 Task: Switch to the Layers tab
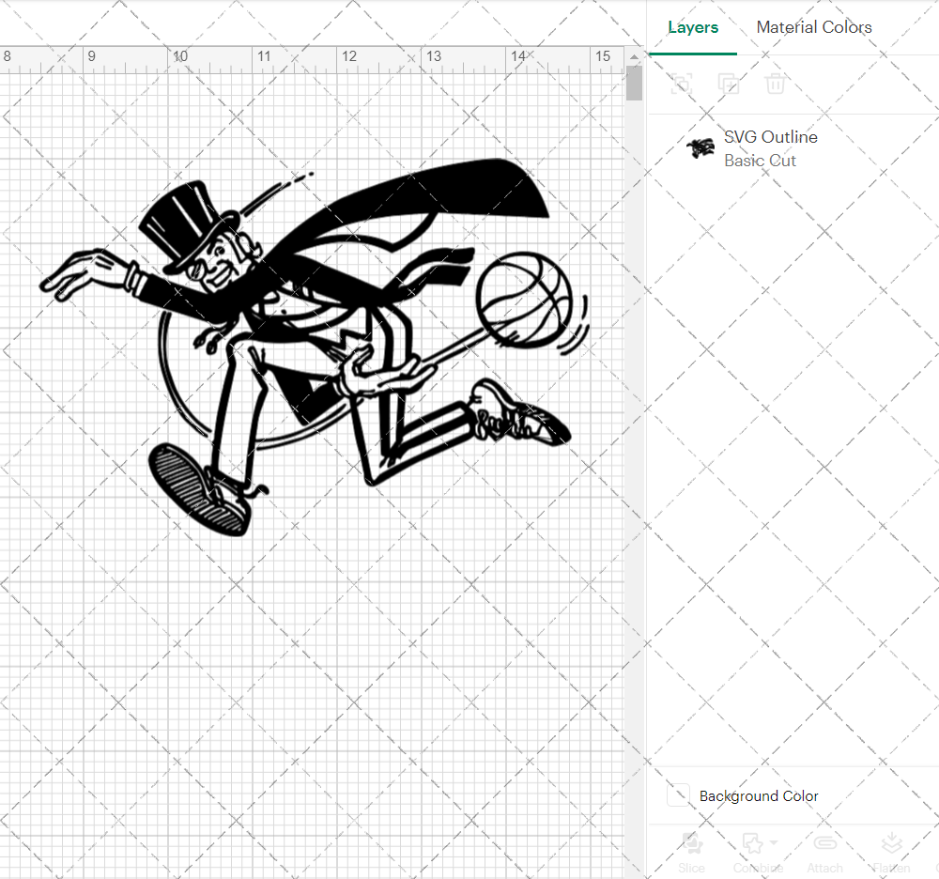pos(693,27)
